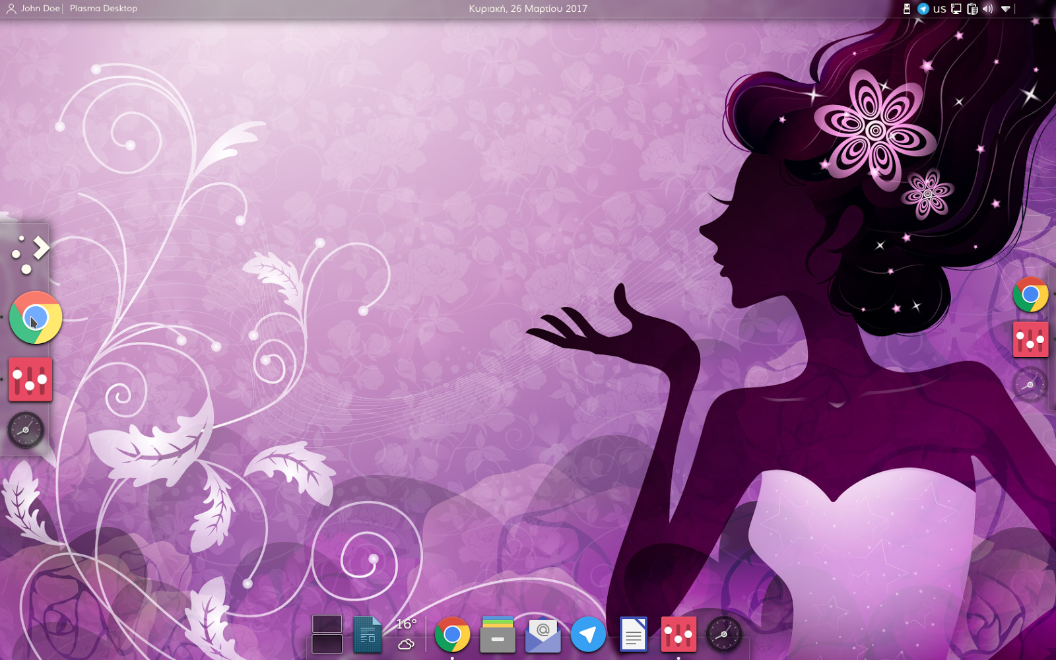The height and width of the screenshot is (660, 1056).
Task: Launch the mail client in bottom dock
Action: (x=543, y=635)
